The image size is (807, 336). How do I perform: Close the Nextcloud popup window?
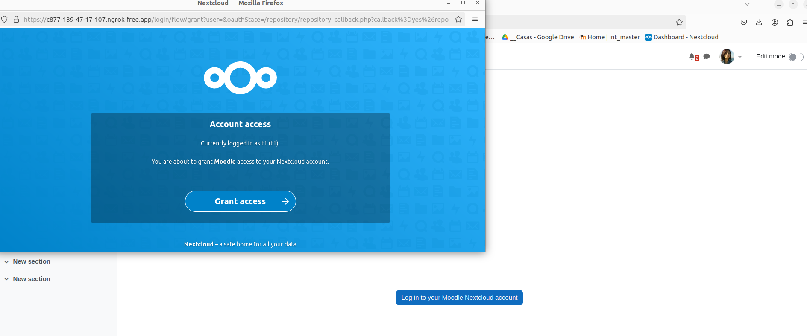pyautogui.click(x=478, y=3)
